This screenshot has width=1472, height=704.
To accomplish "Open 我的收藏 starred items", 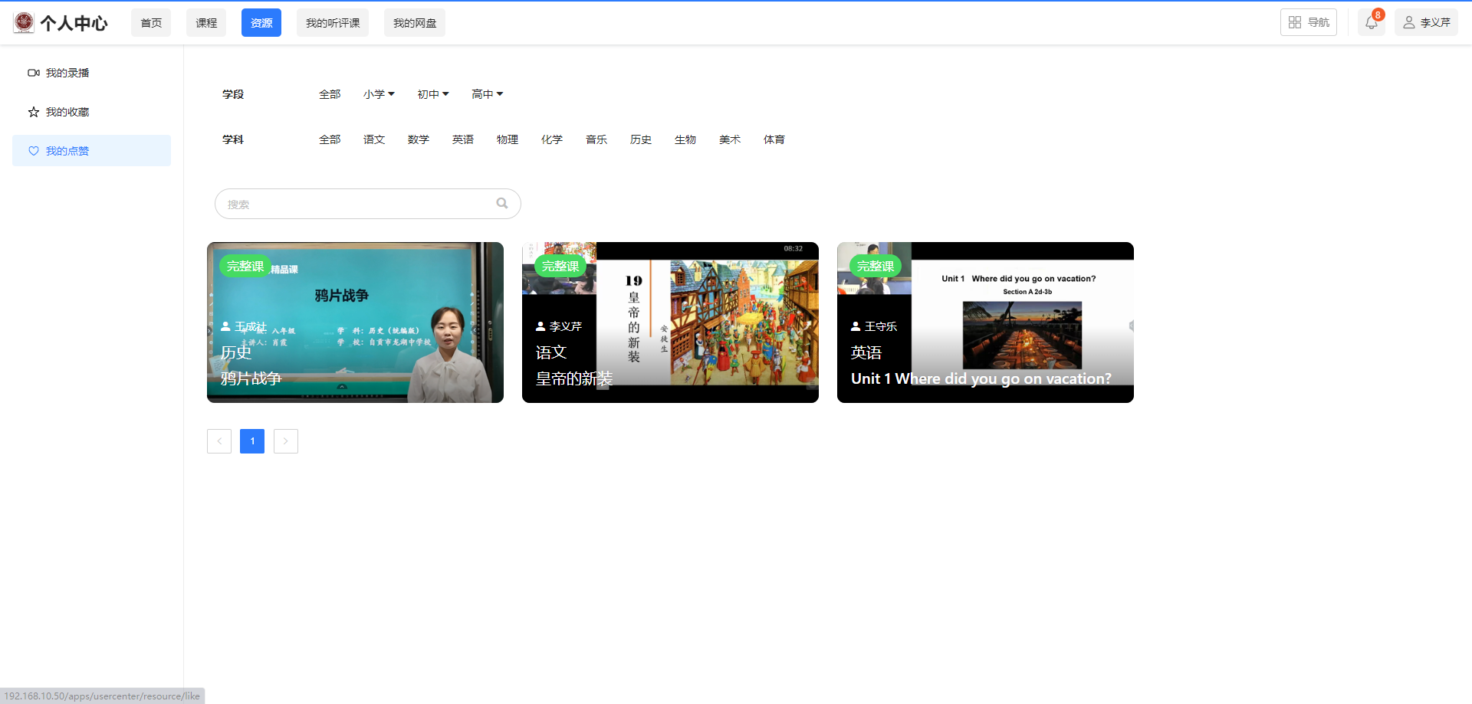I will coord(67,112).
